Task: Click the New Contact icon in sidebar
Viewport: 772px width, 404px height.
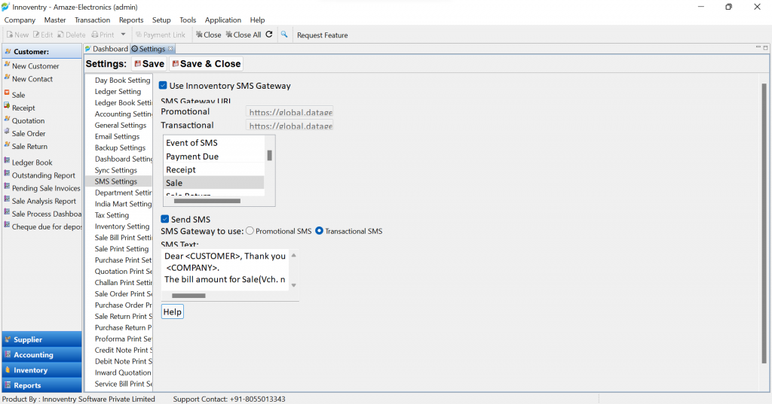Action: click(7, 77)
